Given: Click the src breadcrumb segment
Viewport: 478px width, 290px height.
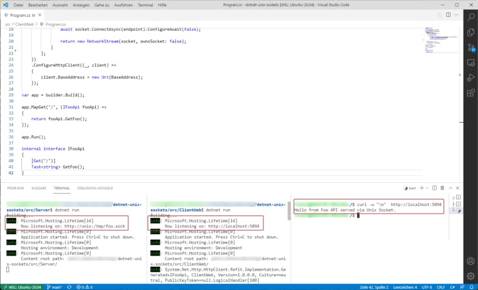Looking at the screenshot, I should pyautogui.click(x=8, y=24).
